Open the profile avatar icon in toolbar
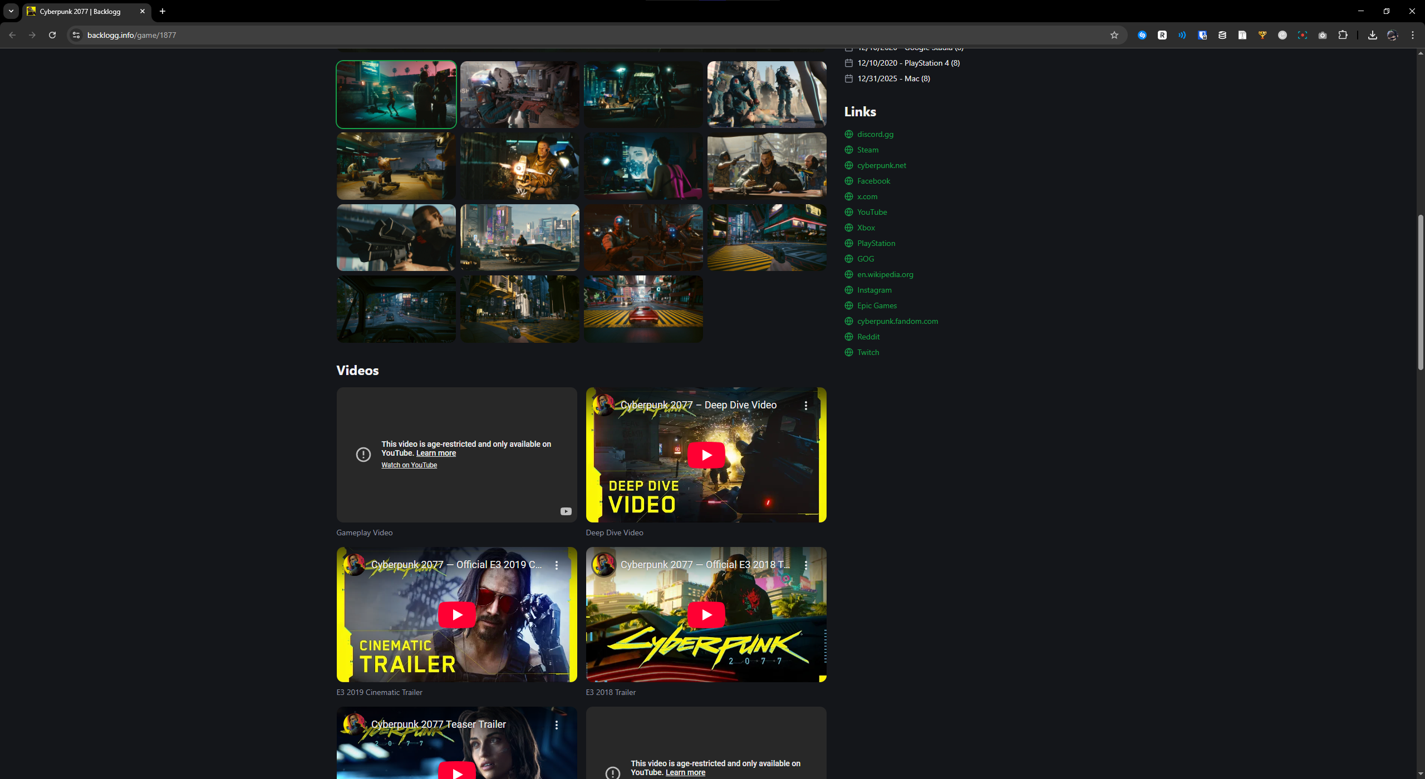Image resolution: width=1425 pixels, height=779 pixels. tap(1393, 35)
